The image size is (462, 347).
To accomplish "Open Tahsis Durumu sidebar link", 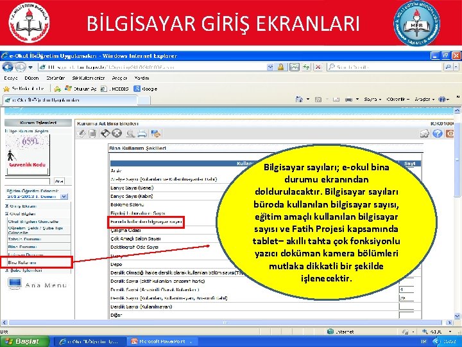I will pyautogui.click(x=24, y=239).
